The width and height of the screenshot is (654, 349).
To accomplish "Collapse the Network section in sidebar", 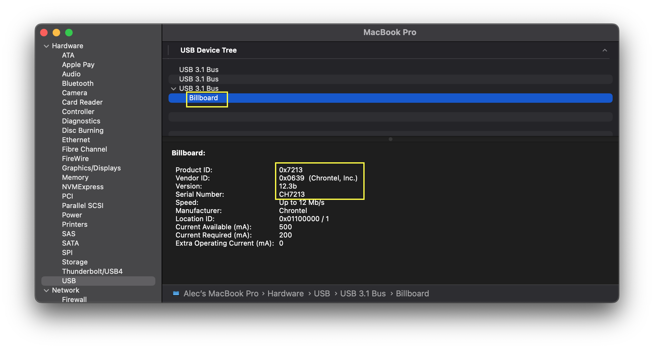I will click(x=46, y=290).
